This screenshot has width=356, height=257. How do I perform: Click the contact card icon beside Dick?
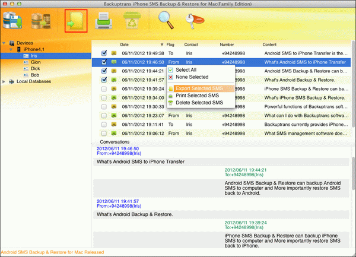(x=26, y=69)
